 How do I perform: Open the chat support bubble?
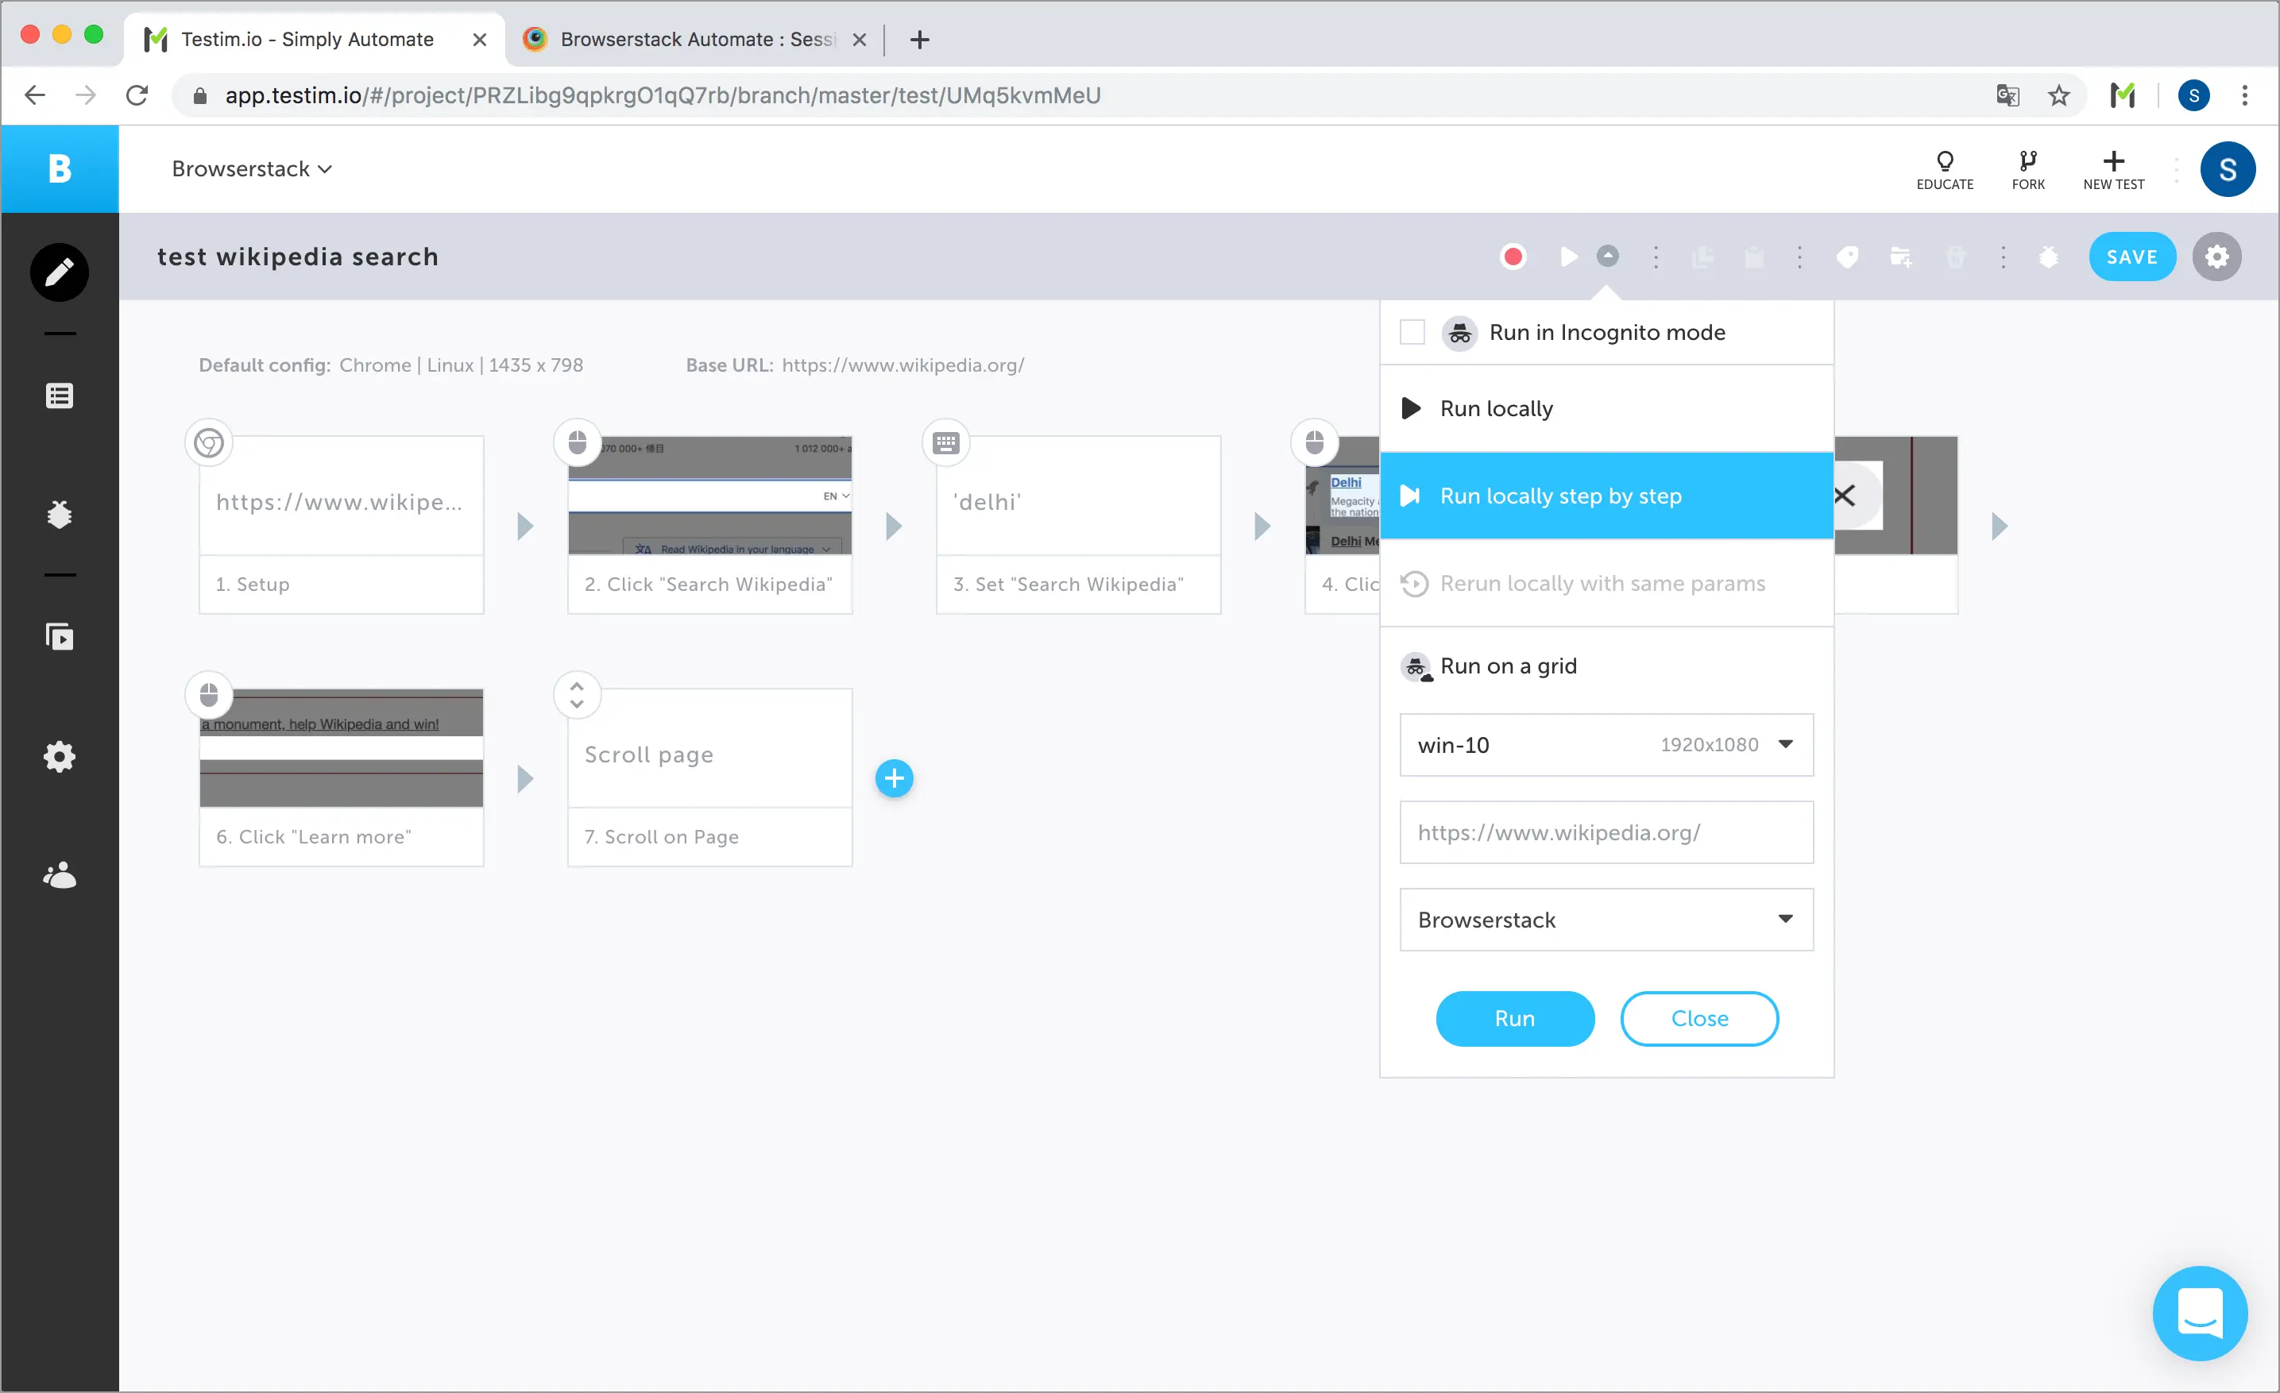pyautogui.click(x=2199, y=1312)
